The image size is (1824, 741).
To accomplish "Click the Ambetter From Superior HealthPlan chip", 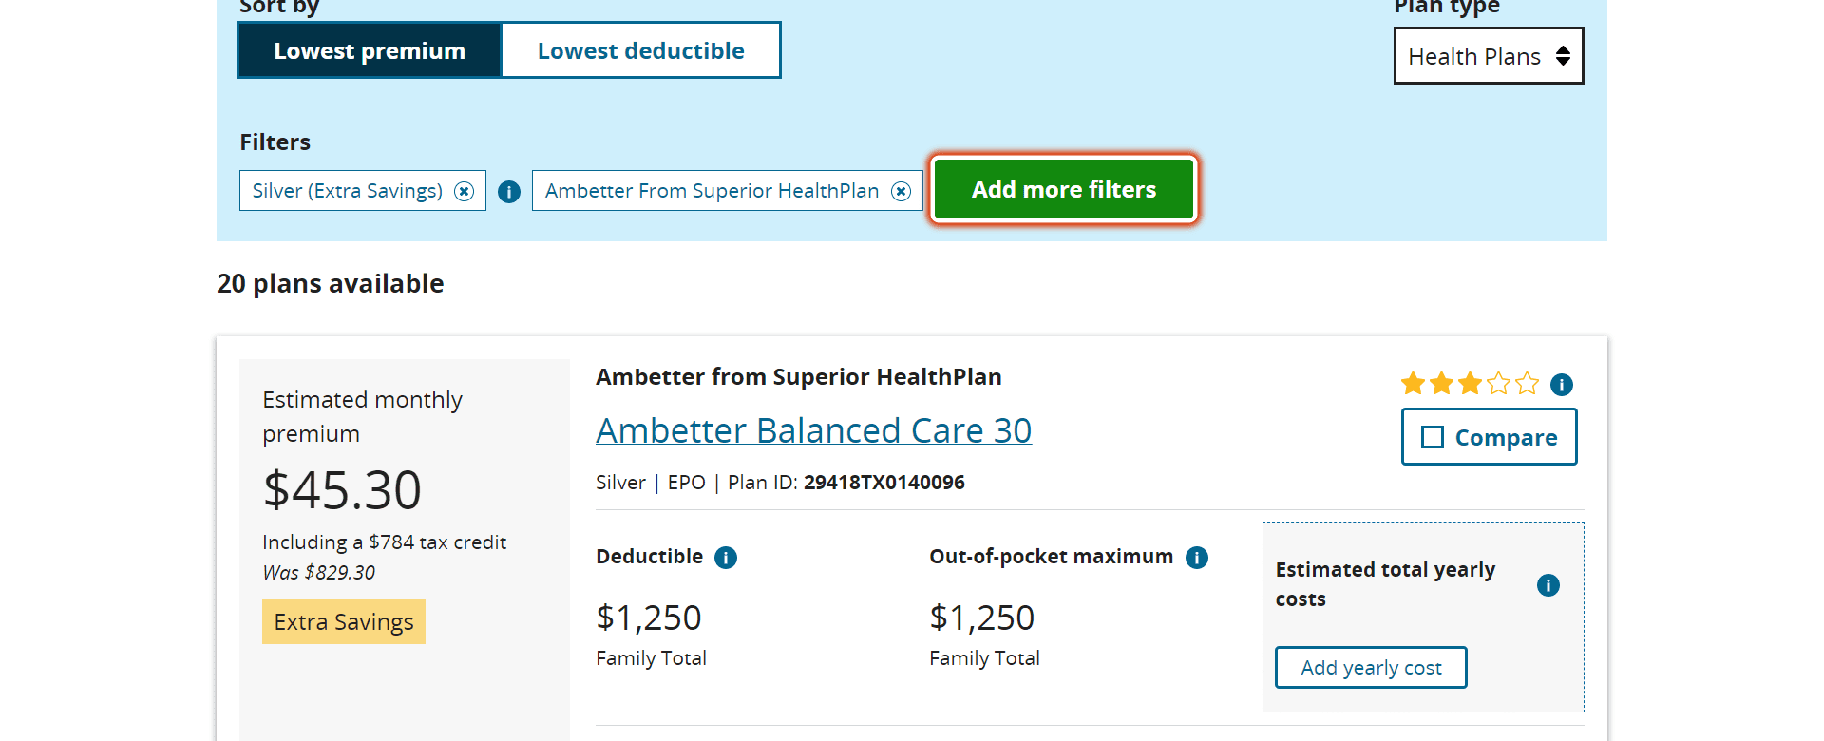I will click(x=712, y=191).
